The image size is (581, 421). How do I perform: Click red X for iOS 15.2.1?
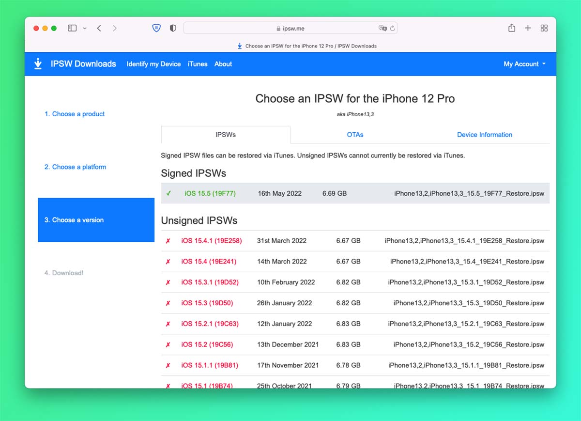pos(168,324)
